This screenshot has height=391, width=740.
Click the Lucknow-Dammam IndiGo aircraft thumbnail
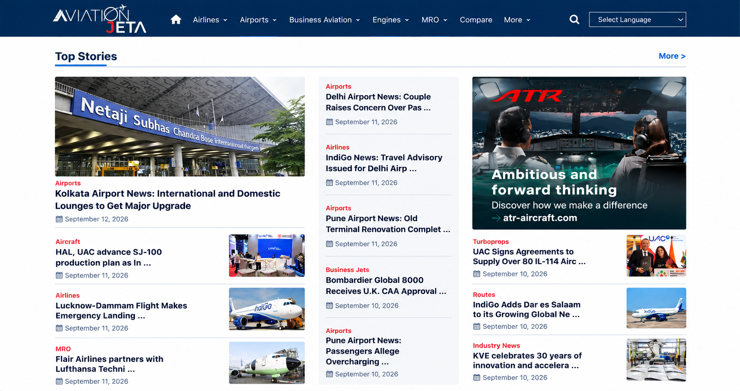coord(267,309)
